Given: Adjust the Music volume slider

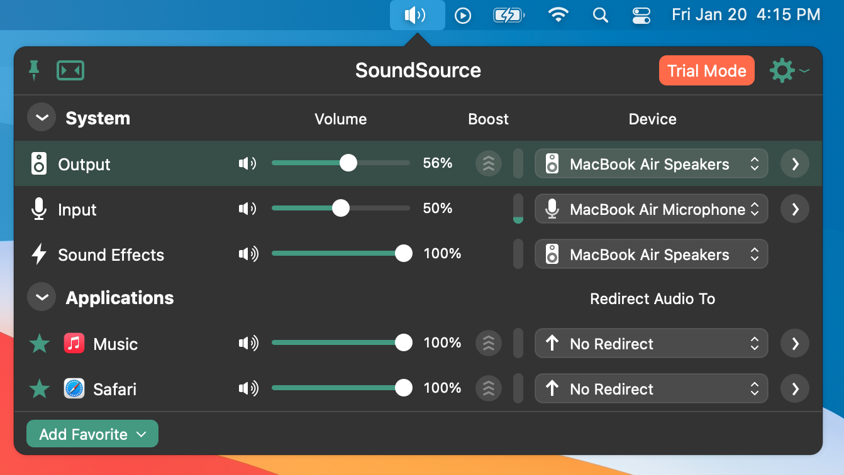Looking at the screenshot, I should [x=342, y=343].
